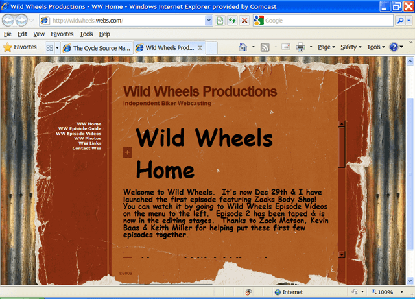Click the RSS feeds icon
Viewport: 415px width, 299px height.
click(265, 47)
